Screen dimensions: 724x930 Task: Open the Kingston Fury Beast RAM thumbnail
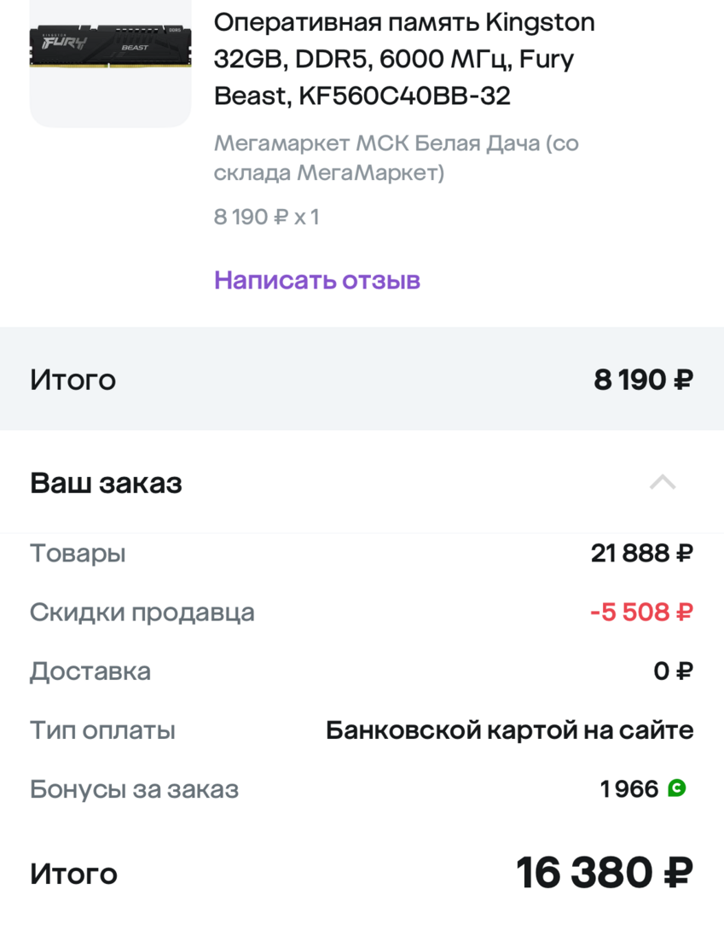[x=110, y=47]
